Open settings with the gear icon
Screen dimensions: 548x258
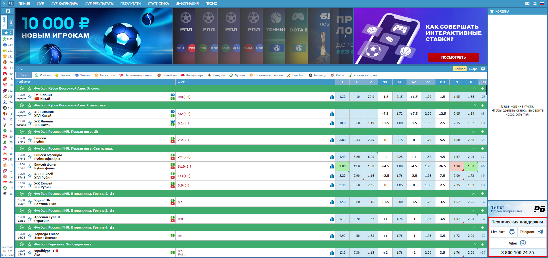535,4
